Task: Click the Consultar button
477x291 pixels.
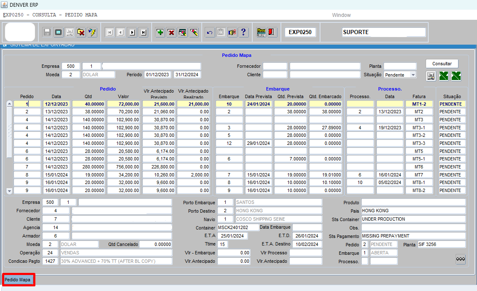Action: pyautogui.click(x=442, y=64)
